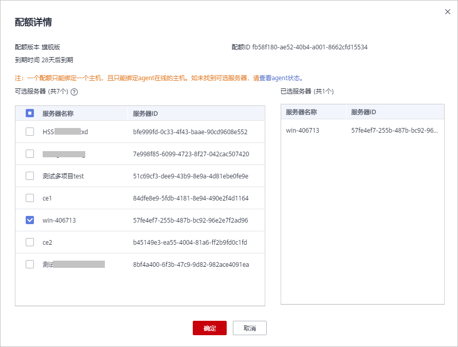Click win-406713 in the selected servers list
458x347 pixels.
coord(302,131)
